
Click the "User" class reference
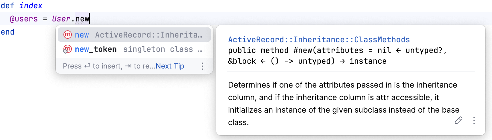(61, 19)
